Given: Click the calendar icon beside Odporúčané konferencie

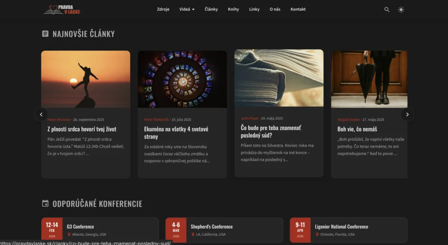Looking at the screenshot, I should click(45, 204).
